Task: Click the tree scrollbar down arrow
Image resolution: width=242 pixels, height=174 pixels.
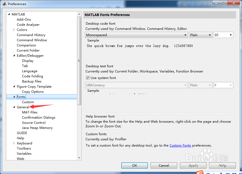Action: click(79, 158)
